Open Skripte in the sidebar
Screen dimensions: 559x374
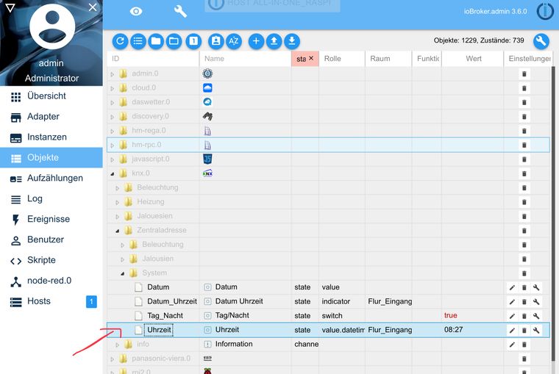pyautogui.click(x=51, y=260)
